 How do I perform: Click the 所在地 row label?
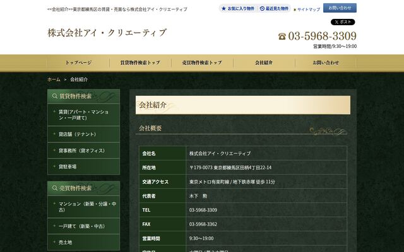(x=149, y=168)
